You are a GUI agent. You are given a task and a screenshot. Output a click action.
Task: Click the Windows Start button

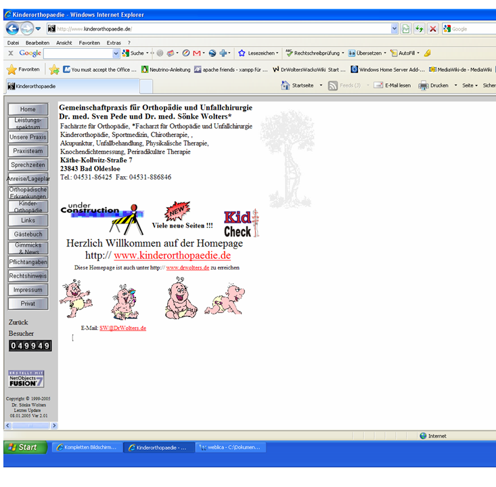pyautogui.click(x=25, y=447)
